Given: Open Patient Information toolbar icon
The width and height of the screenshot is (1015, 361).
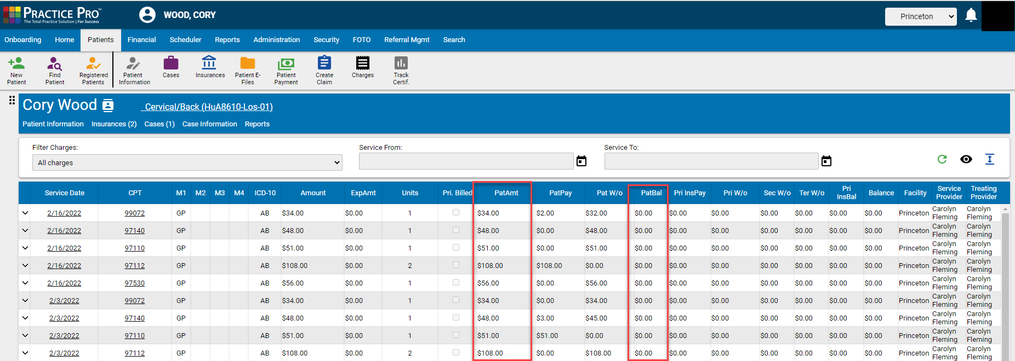Looking at the screenshot, I should pos(134,70).
